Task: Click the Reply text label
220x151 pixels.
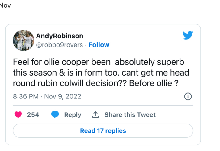Action: pyautogui.click(x=73, y=115)
